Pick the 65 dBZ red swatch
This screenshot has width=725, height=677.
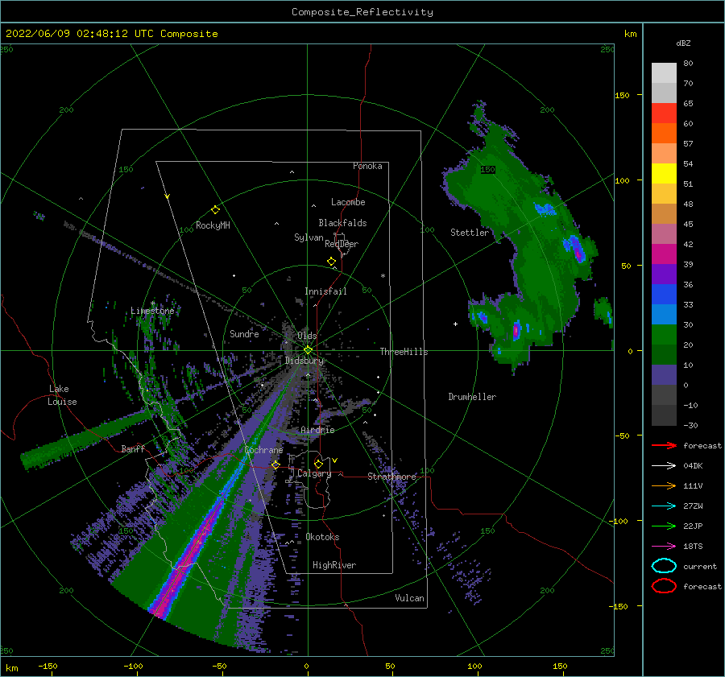pyautogui.click(x=664, y=113)
